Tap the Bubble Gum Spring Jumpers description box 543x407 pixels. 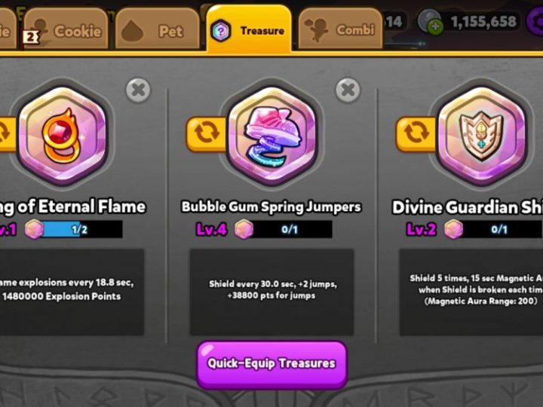pyautogui.click(x=271, y=292)
